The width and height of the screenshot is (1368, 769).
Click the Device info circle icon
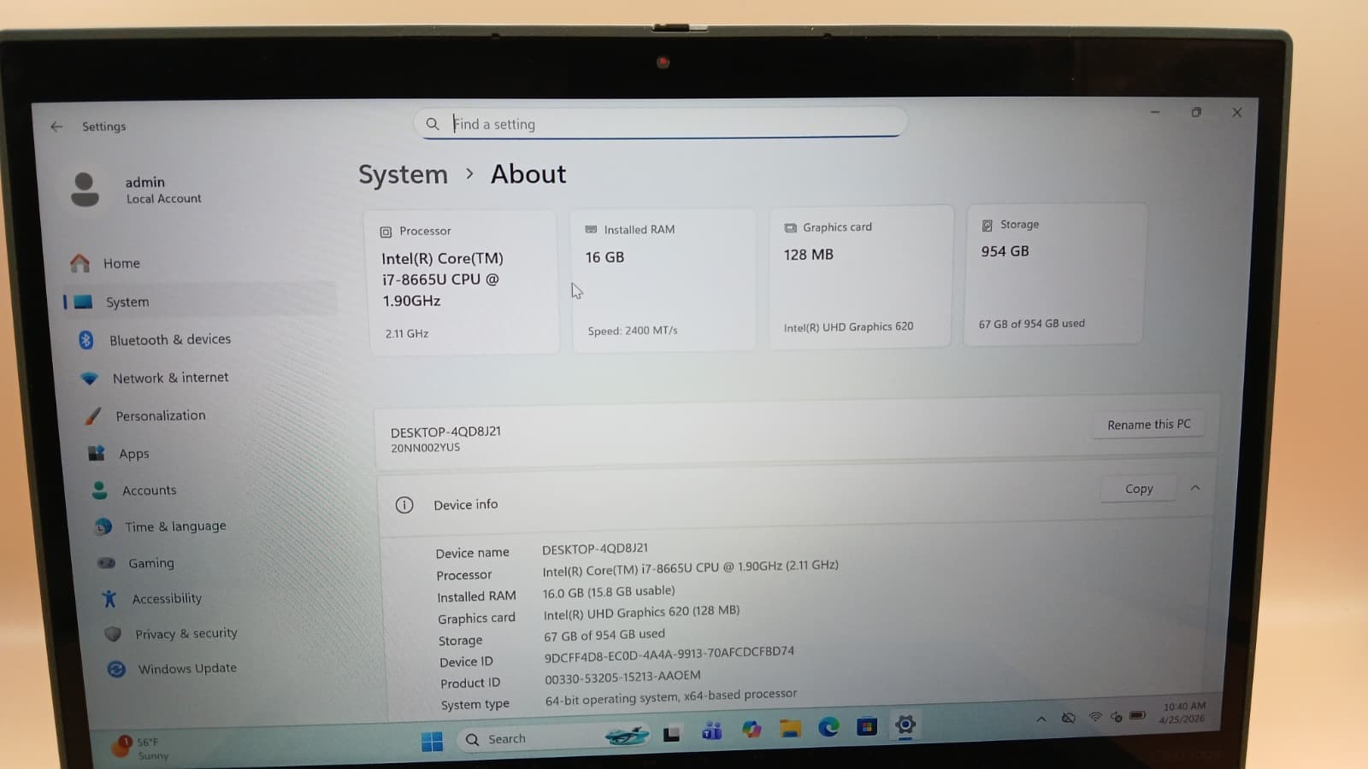point(404,505)
